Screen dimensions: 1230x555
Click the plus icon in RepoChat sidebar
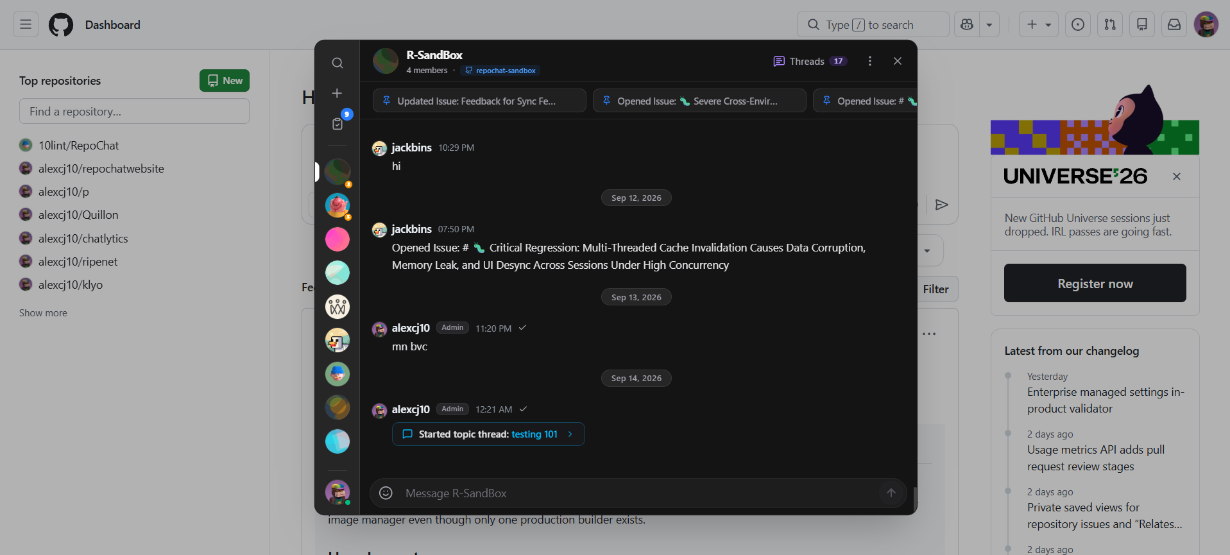(337, 94)
